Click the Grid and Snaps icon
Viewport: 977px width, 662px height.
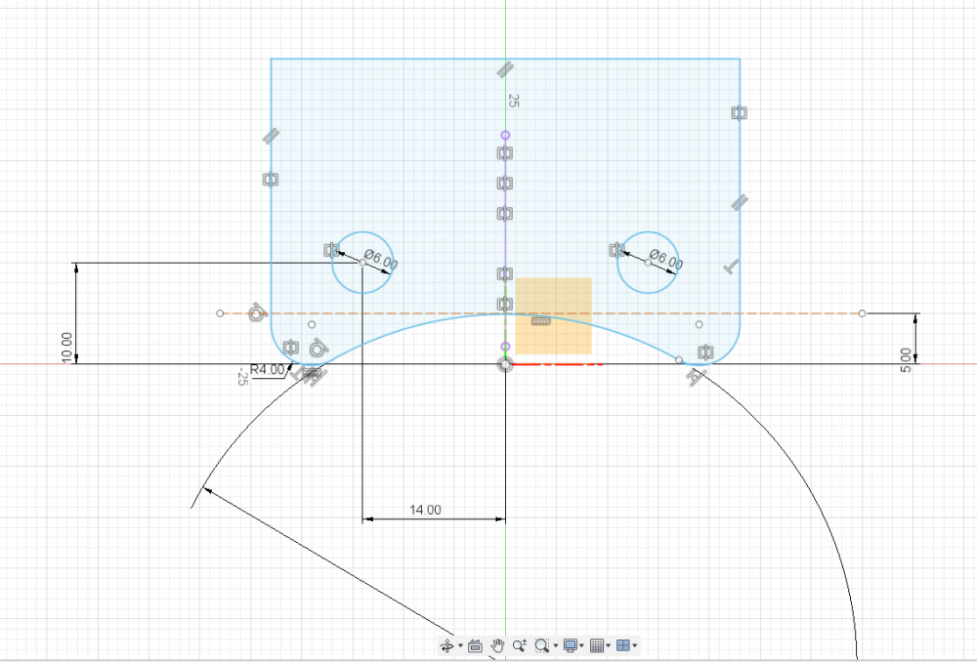pyautogui.click(x=596, y=645)
